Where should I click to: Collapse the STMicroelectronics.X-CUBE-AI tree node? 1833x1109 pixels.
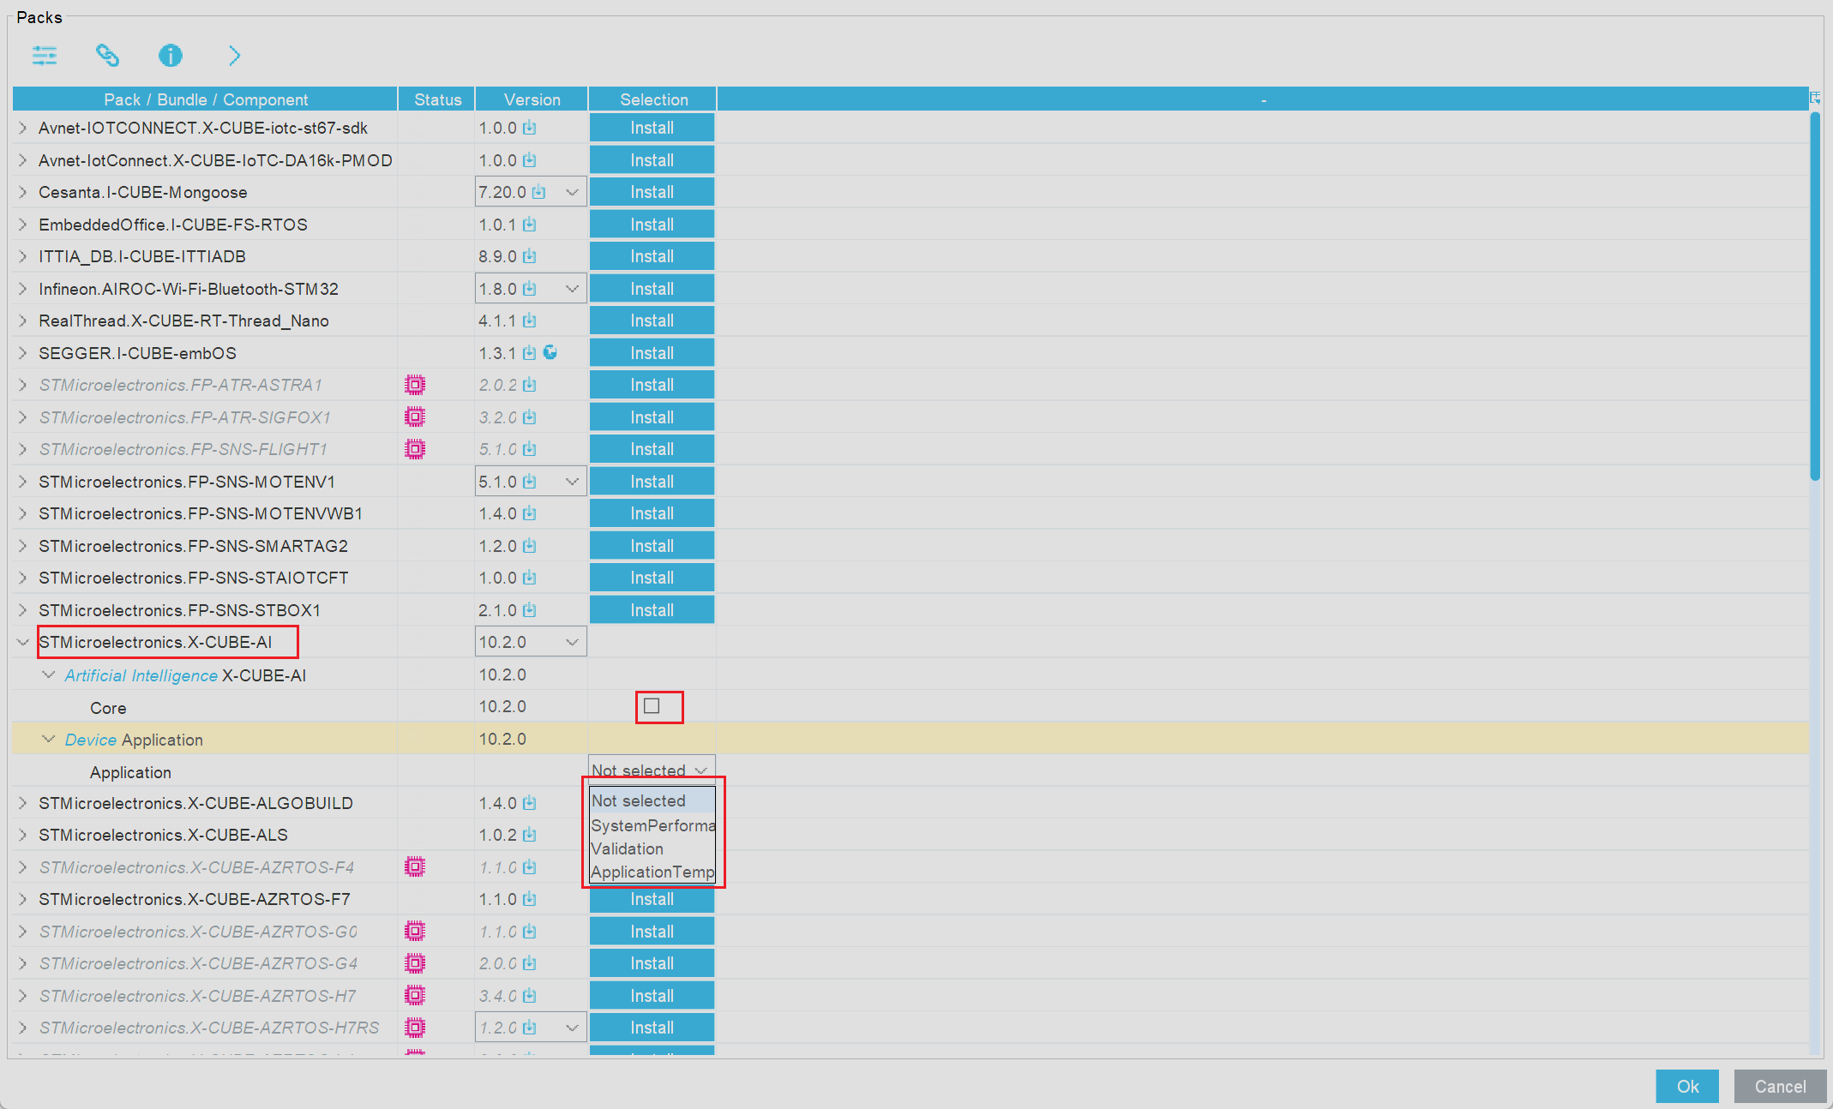23,642
